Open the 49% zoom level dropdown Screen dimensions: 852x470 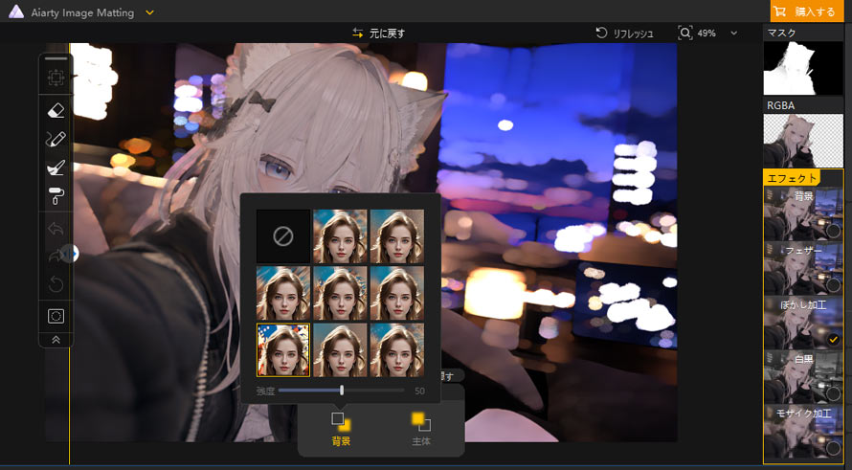point(734,34)
